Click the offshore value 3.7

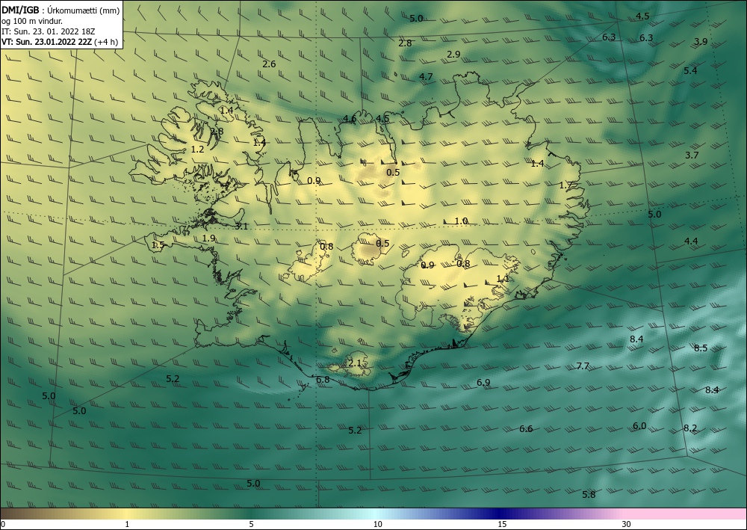692,155
